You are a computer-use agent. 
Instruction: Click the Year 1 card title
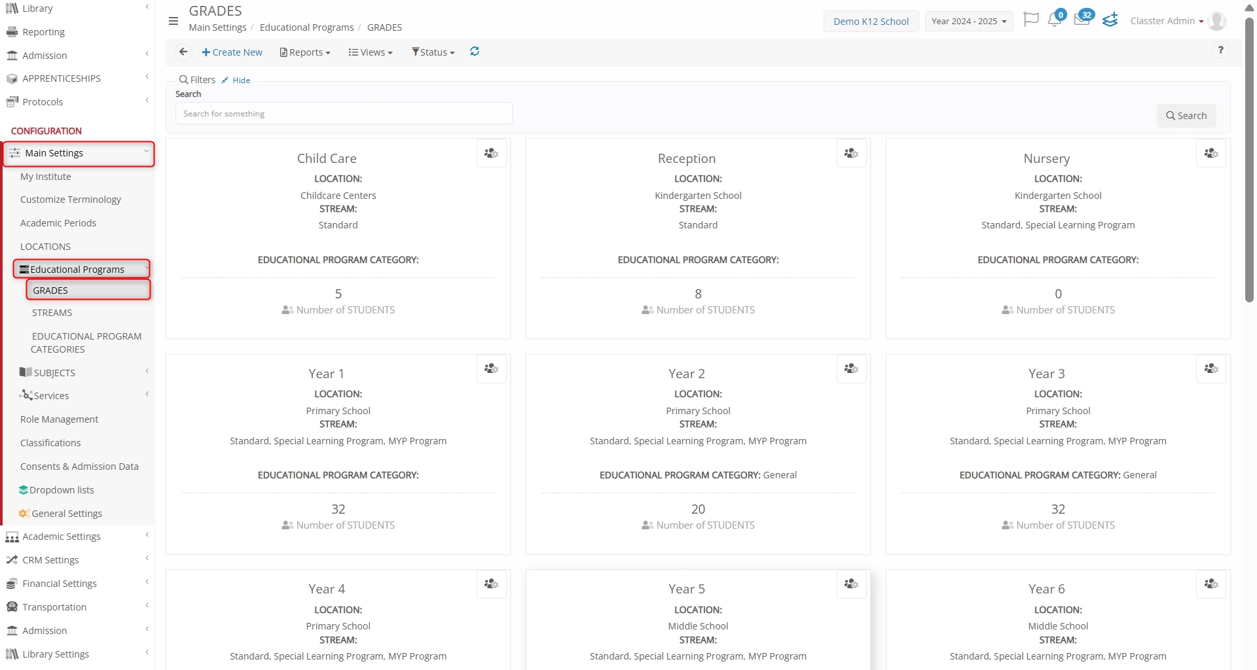point(326,374)
